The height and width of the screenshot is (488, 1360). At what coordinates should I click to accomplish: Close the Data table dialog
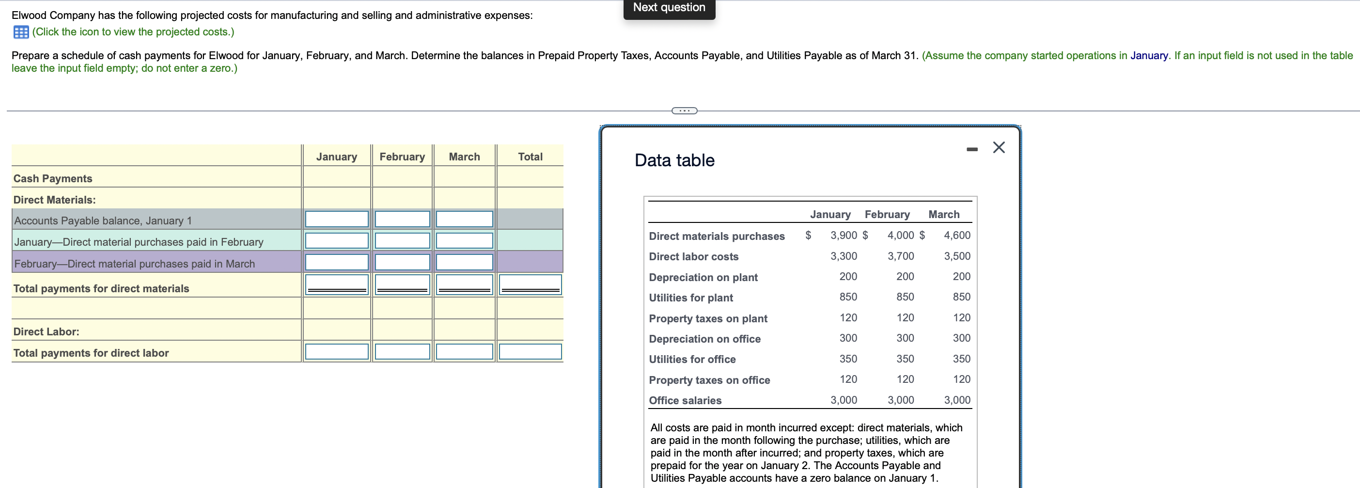click(x=999, y=147)
